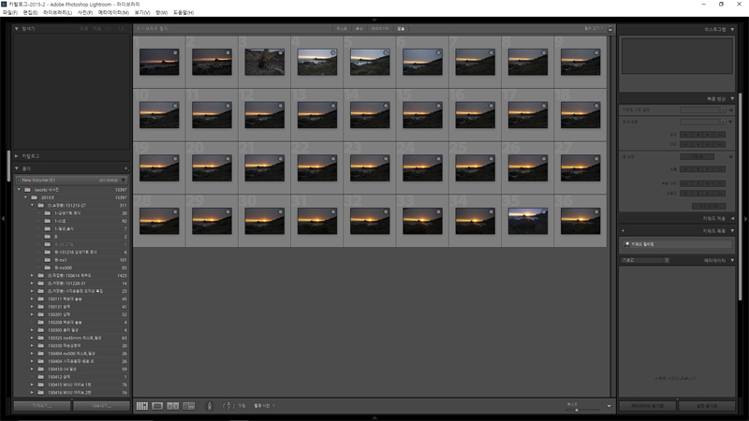Expand the Catalog panel
Image resolution: width=749 pixels, height=421 pixels.
(18, 155)
